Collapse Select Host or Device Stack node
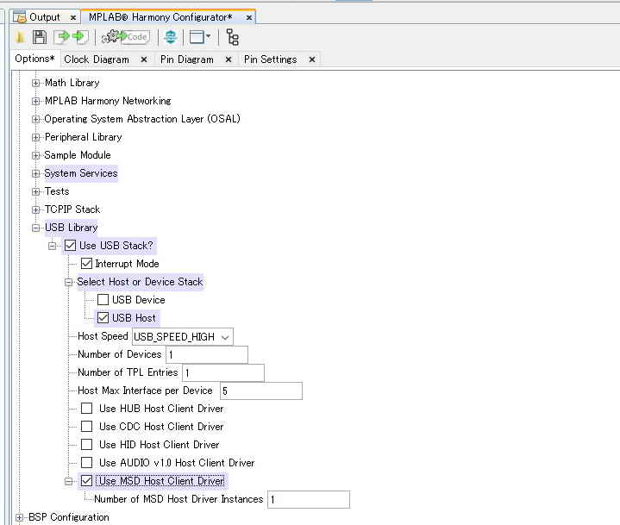 pyautogui.click(x=68, y=282)
